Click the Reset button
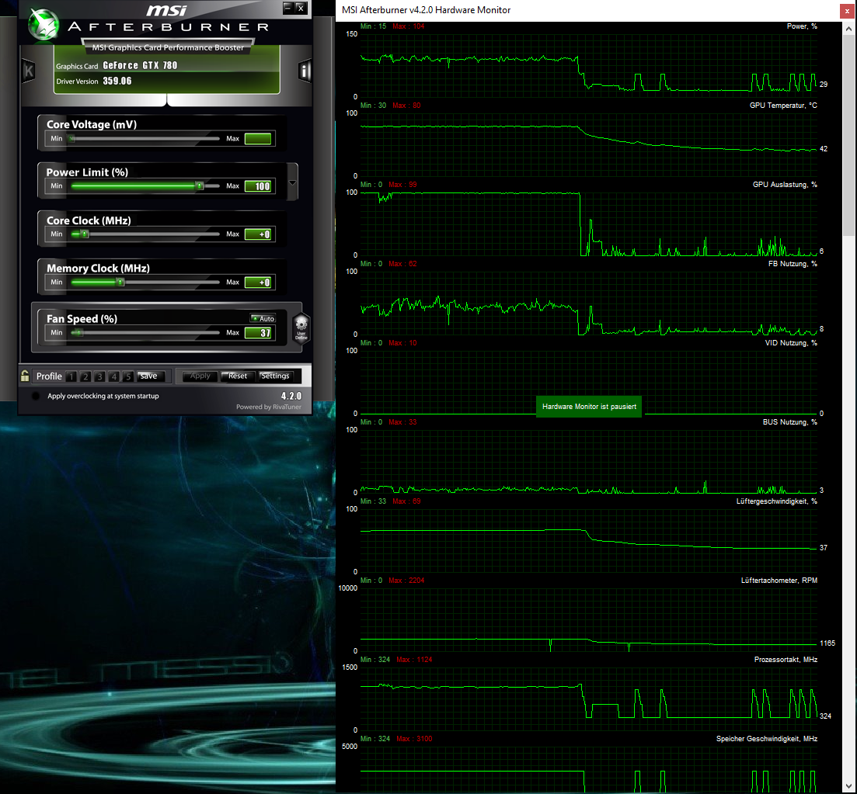The width and height of the screenshot is (857, 794). pyautogui.click(x=238, y=376)
